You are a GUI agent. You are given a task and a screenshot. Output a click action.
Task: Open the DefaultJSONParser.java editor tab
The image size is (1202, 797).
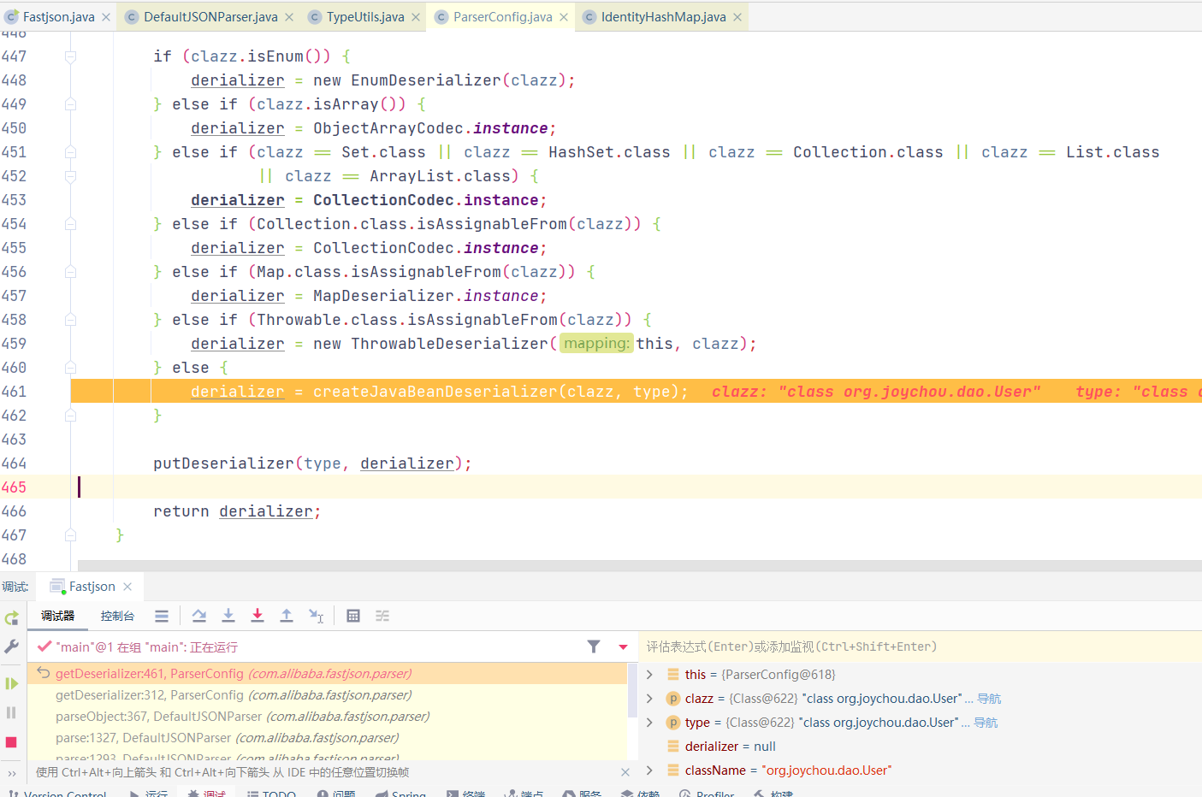click(210, 17)
